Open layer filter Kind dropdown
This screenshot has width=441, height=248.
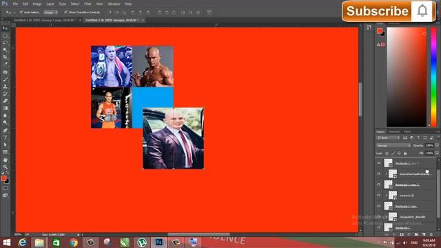point(389,138)
